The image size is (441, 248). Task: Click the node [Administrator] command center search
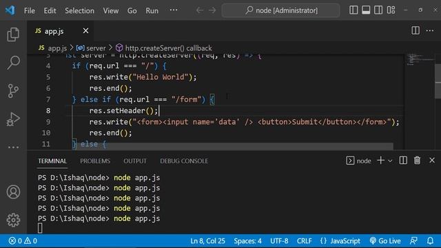pos(280,10)
